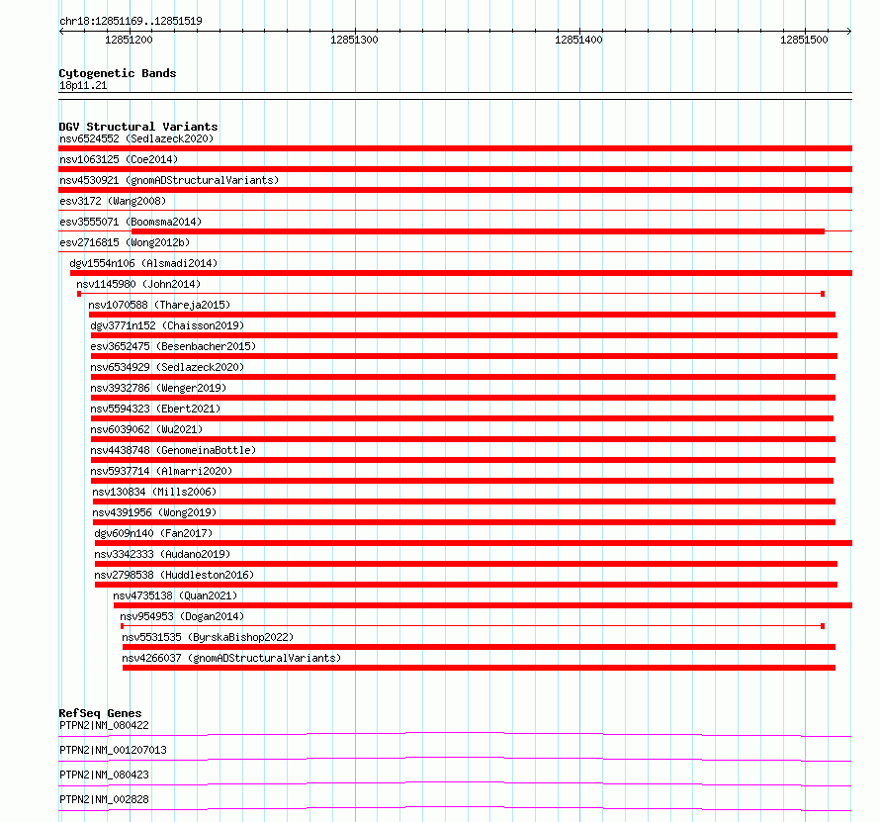
Task: Select the nsv4530921 (gnomADStructuralVariants) label
Action: click(169, 180)
